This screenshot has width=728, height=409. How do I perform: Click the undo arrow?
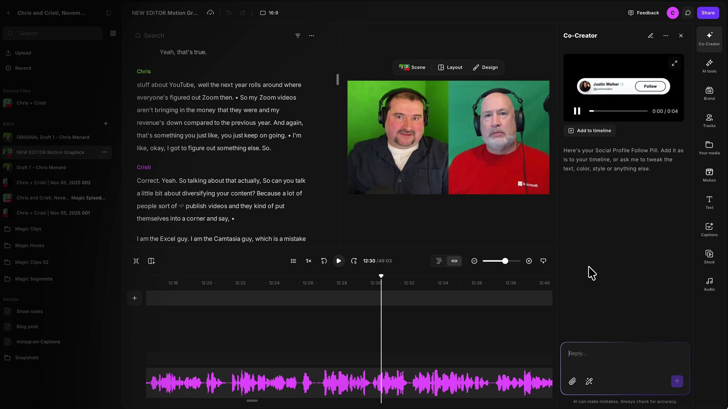229,13
